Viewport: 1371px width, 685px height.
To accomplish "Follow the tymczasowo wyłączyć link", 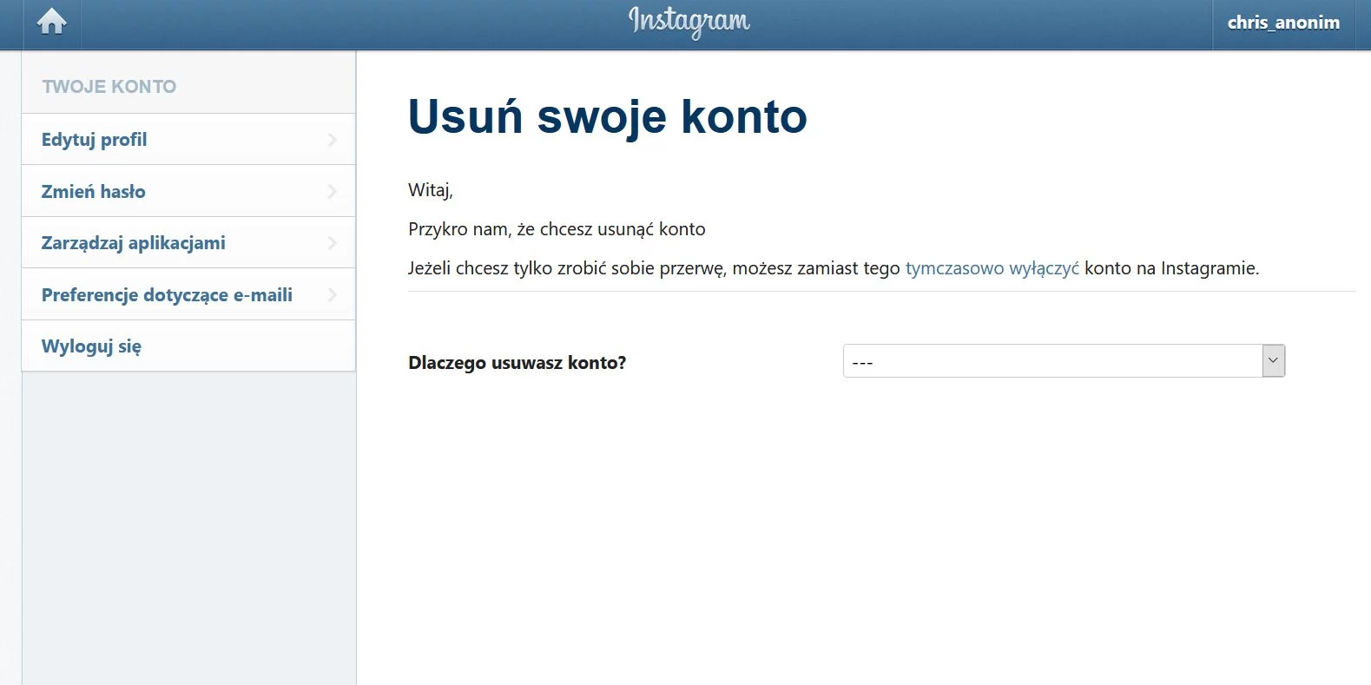I will coord(992,268).
